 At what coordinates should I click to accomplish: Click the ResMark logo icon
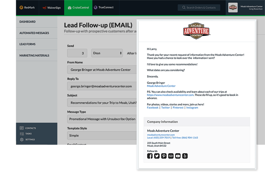21,7
